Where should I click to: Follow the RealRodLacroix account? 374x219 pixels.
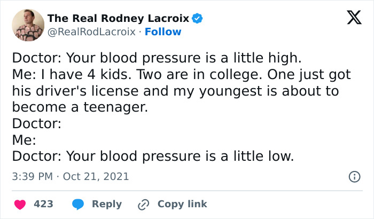click(x=162, y=32)
